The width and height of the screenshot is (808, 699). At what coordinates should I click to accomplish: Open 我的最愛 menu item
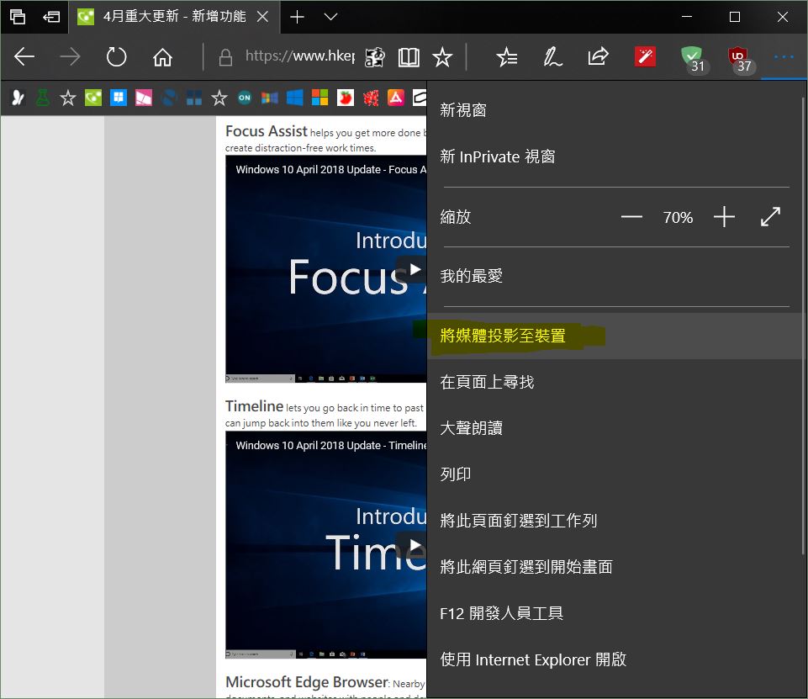[x=615, y=276]
